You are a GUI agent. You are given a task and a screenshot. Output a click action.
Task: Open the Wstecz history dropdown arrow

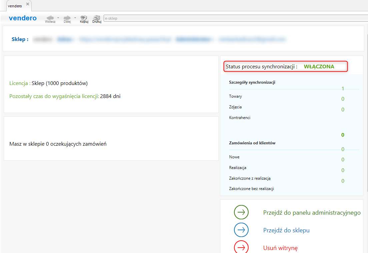(58, 18)
